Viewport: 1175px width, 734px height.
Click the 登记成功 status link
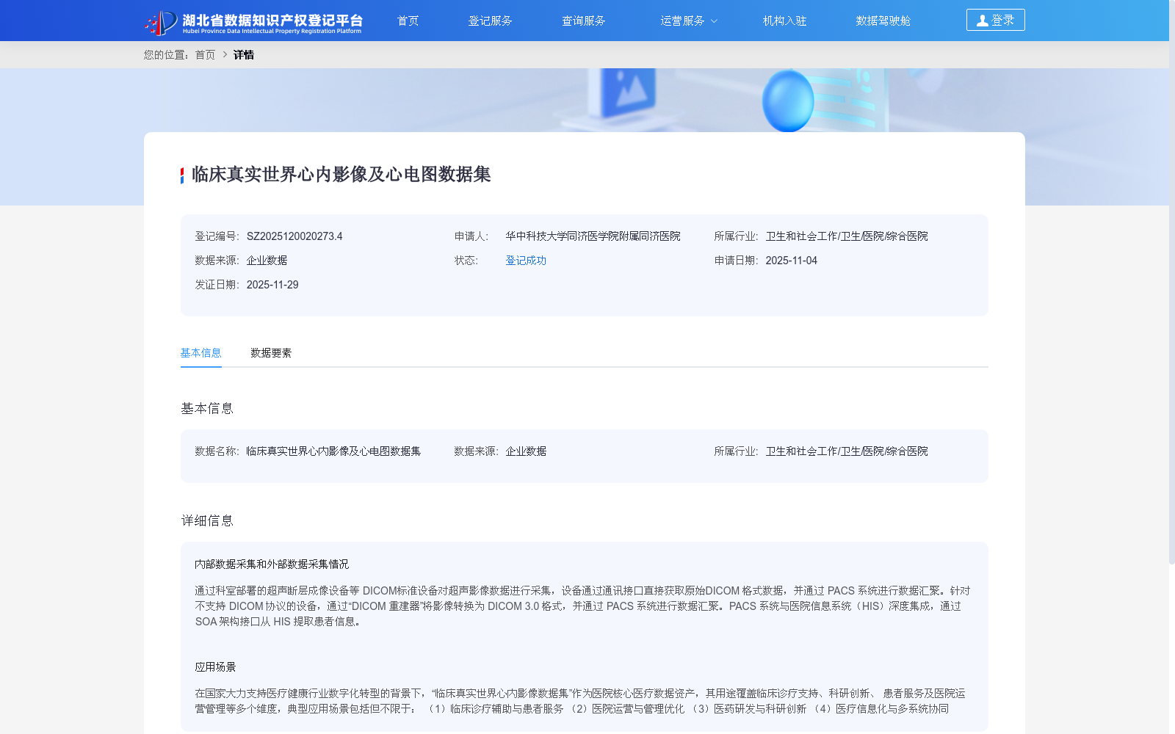click(x=526, y=261)
